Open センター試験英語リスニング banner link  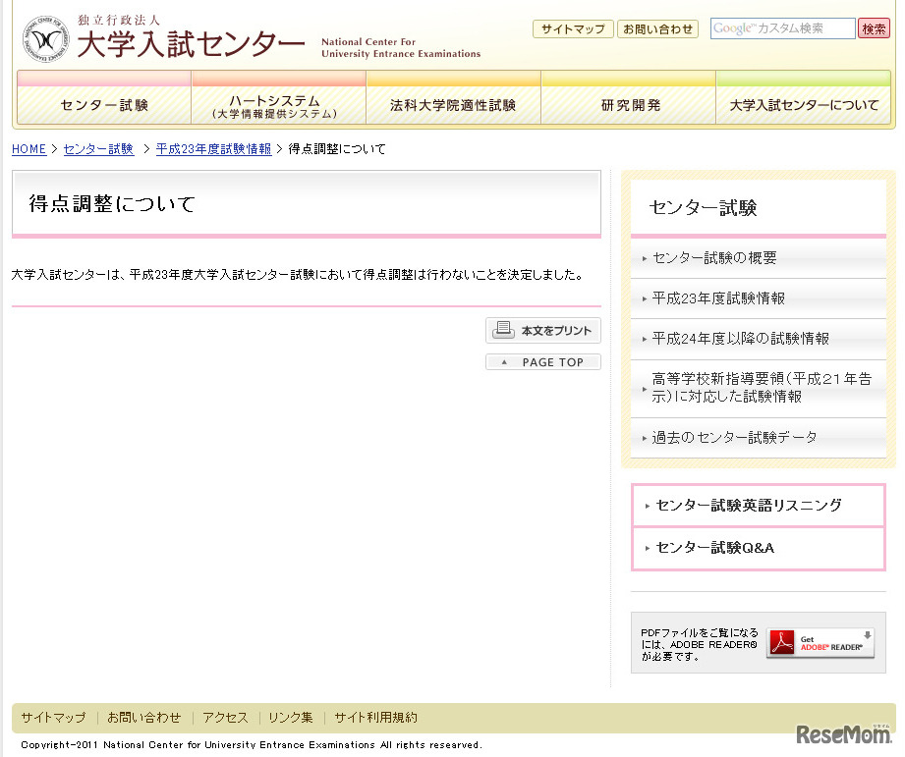coord(748,506)
